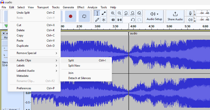Choose Delete from Edit menu
Image resolution: width=210 pixels, height=110 pixels.
pyautogui.click(x=34, y=30)
